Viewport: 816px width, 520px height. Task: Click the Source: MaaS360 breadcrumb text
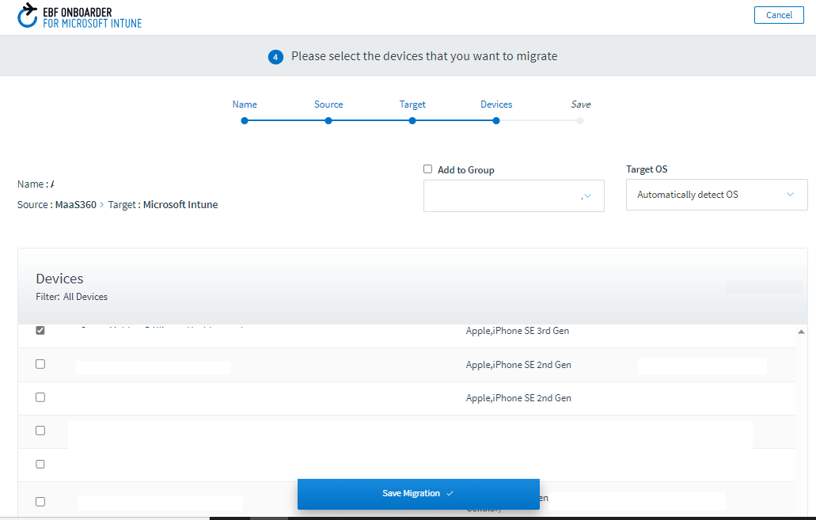point(57,204)
